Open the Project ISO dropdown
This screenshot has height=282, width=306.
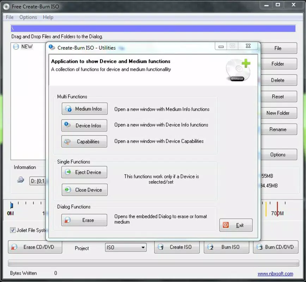pyautogui.click(x=126, y=247)
